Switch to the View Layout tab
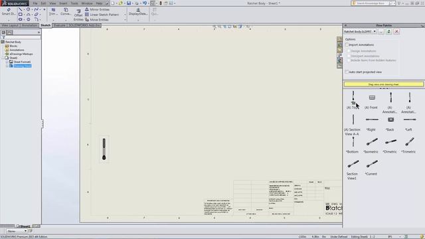Screen dimensions: 425x239 click(10, 25)
